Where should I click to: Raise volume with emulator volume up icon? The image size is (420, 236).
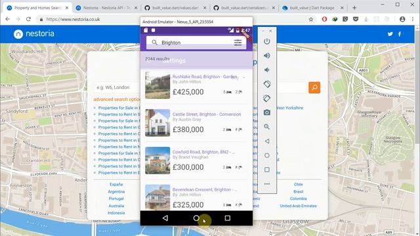[x=267, y=56]
